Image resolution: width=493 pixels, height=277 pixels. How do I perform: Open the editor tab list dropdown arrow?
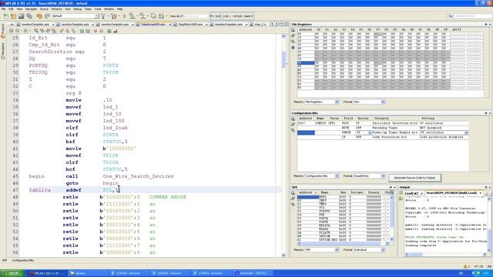[281, 24]
